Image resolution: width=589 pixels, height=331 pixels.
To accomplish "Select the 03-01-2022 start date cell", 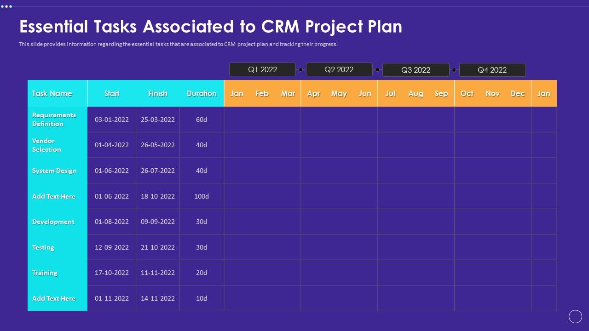I will pyautogui.click(x=112, y=120).
